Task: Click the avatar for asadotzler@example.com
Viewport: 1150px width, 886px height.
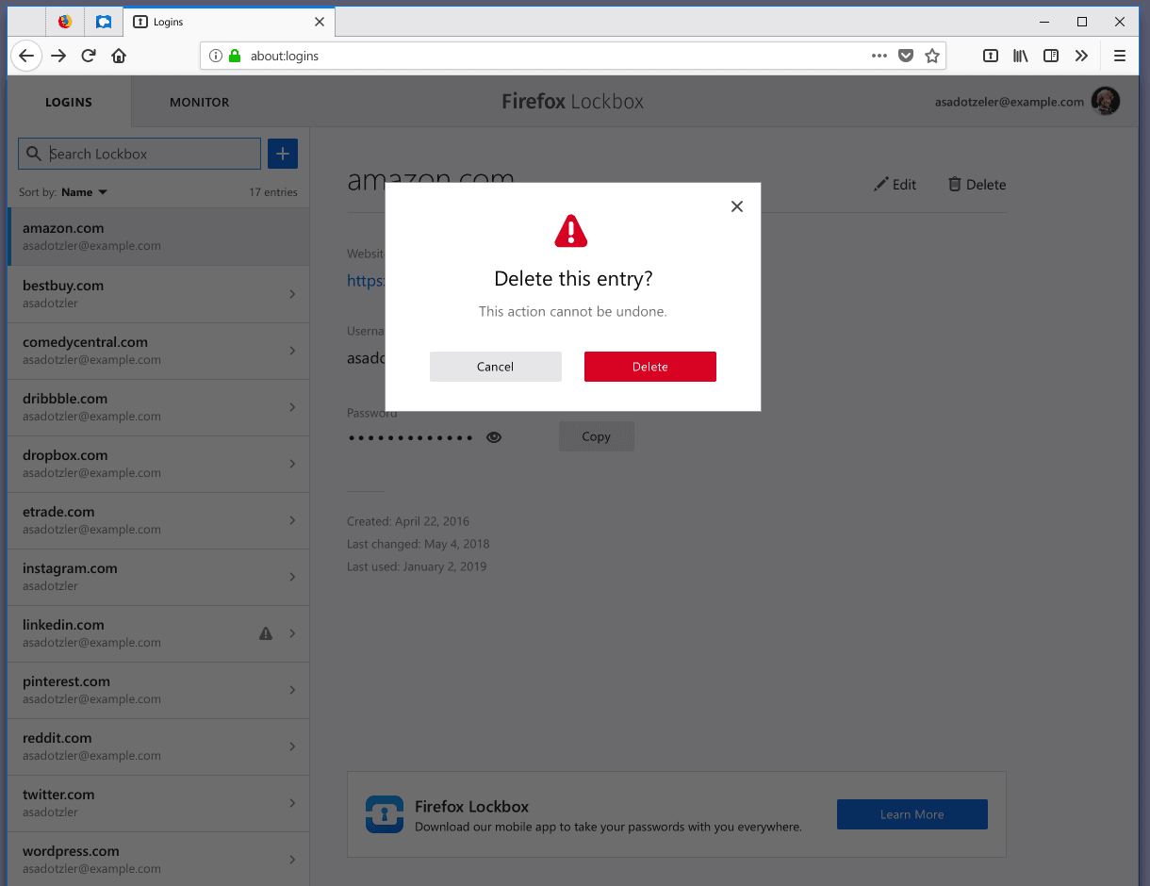Action: [x=1104, y=101]
